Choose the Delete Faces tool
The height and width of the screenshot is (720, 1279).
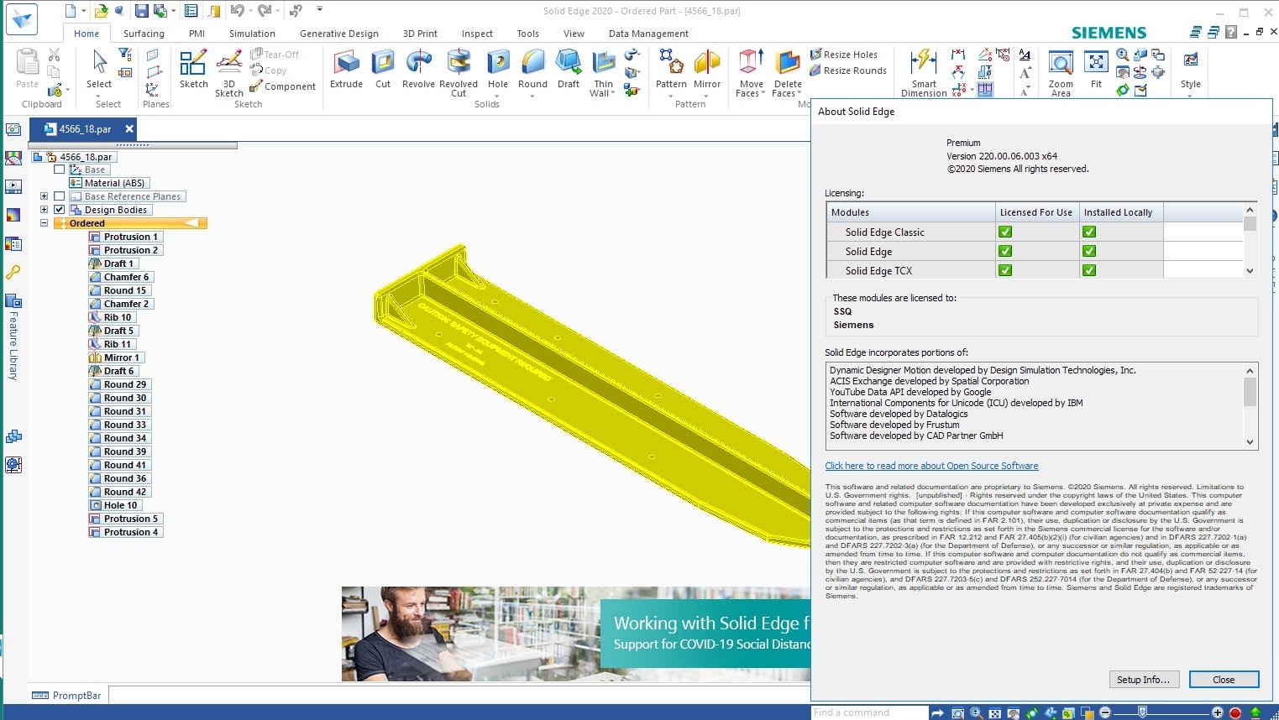pyautogui.click(x=788, y=72)
